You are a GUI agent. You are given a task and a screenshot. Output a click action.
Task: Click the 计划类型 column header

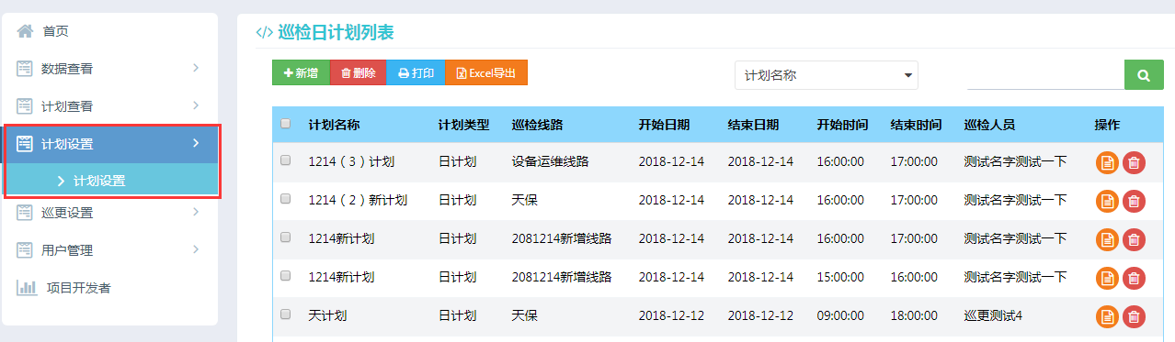(x=464, y=125)
